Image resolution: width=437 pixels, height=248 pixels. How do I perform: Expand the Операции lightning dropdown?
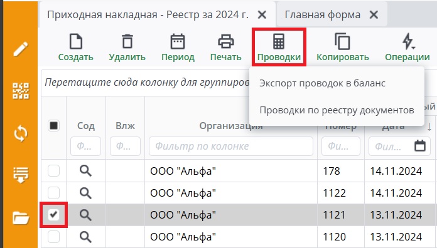click(x=408, y=42)
